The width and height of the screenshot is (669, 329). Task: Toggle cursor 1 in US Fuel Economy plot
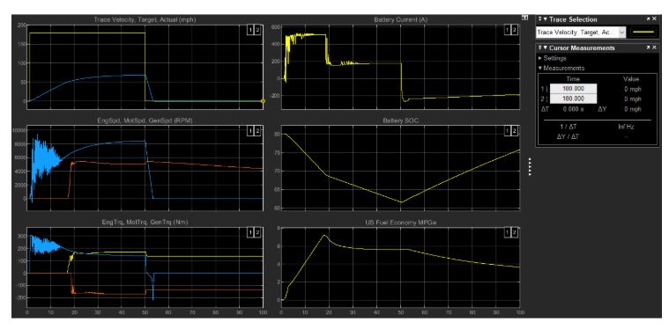click(x=508, y=232)
